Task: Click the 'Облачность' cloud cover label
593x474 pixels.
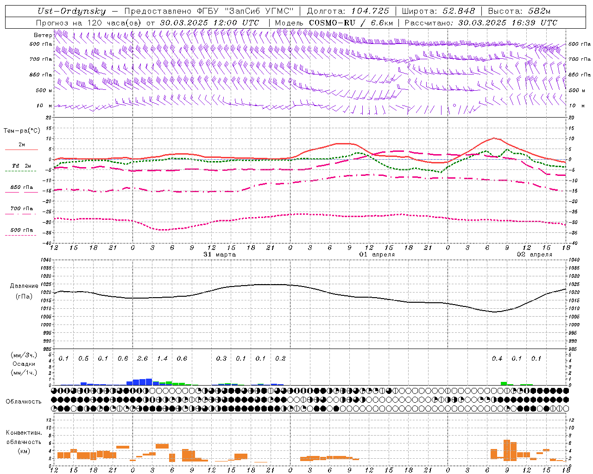Action: click(x=24, y=402)
